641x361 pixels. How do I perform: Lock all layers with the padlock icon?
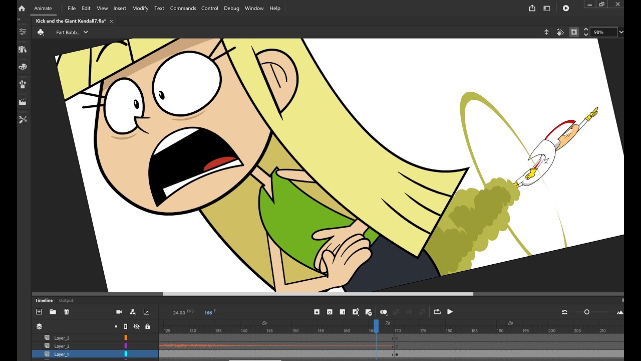pyautogui.click(x=147, y=326)
